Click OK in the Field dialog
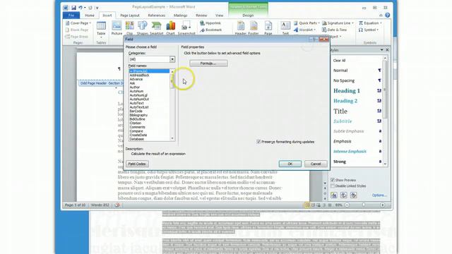This screenshot has height=254, width=452. tap(290, 164)
